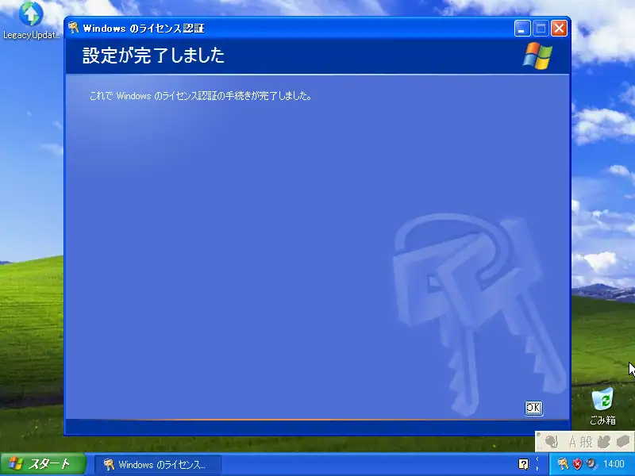
Task: Click the 設定が完了しました heading text
Action: coord(153,56)
